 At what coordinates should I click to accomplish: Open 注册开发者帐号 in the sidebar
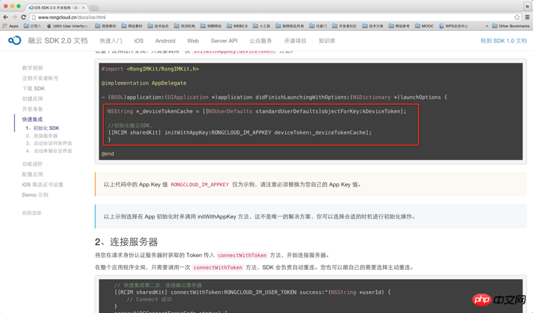tap(40, 78)
